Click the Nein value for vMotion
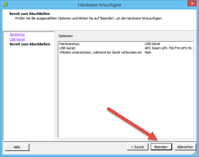The width and height of the screenshot is (199, 157). click(148, 52)
